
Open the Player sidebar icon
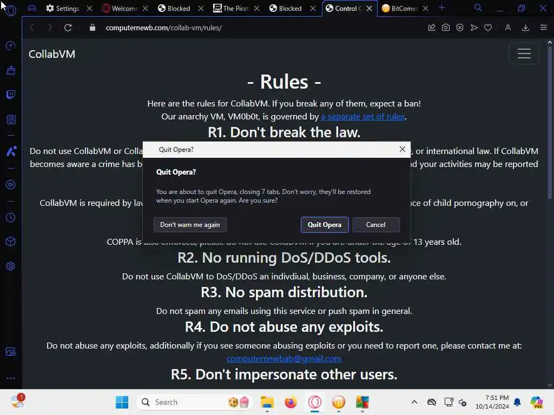11,185
